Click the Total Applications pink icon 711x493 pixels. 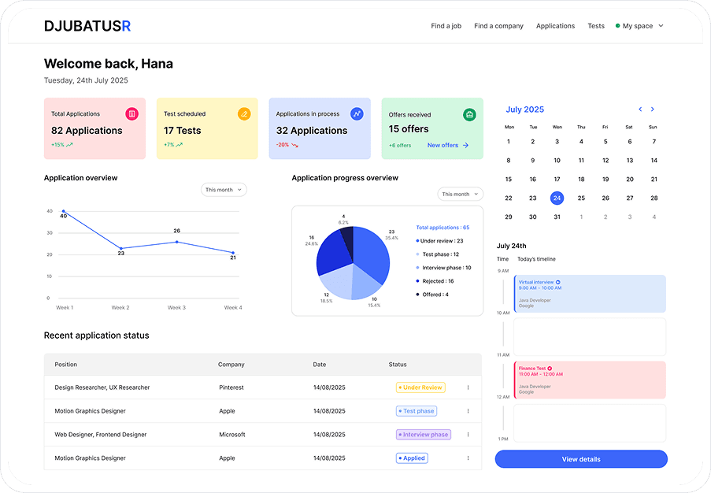coord(132,114)
